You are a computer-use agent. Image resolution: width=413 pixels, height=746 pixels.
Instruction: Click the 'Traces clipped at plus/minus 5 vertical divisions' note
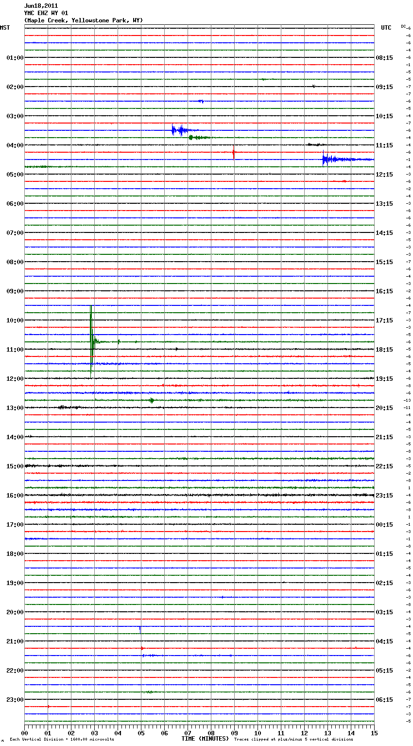click(293, 740)
